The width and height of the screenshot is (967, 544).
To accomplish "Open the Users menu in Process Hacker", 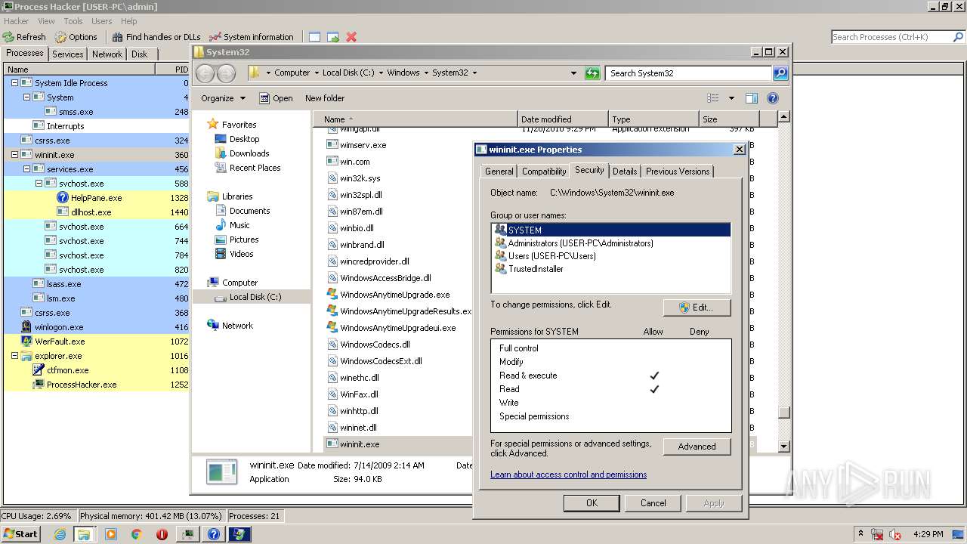I will [102, 21].
